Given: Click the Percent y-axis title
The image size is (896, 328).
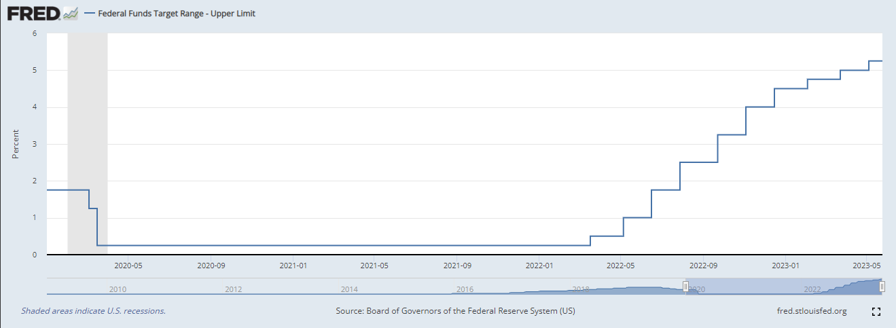Looking at the screenshot, I should [16, 144].
